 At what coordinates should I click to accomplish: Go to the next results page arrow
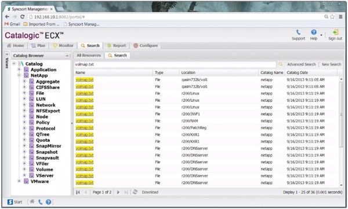(x=118, y=192)
